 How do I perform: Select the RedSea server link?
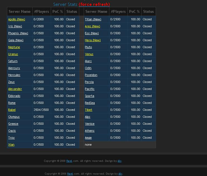click(x=90, y=103)
